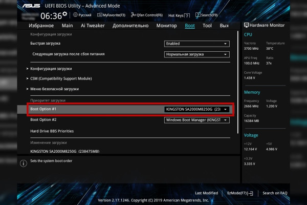Click the 3.335 V voltage value
This screenshot has width=307, height=205.
click(250, 164)
